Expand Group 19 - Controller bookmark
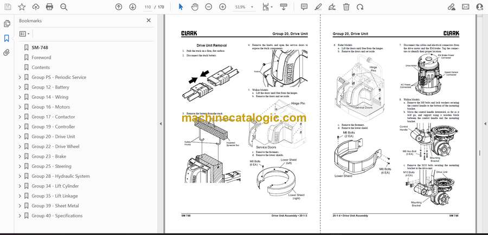 click(x=20, y=127)
